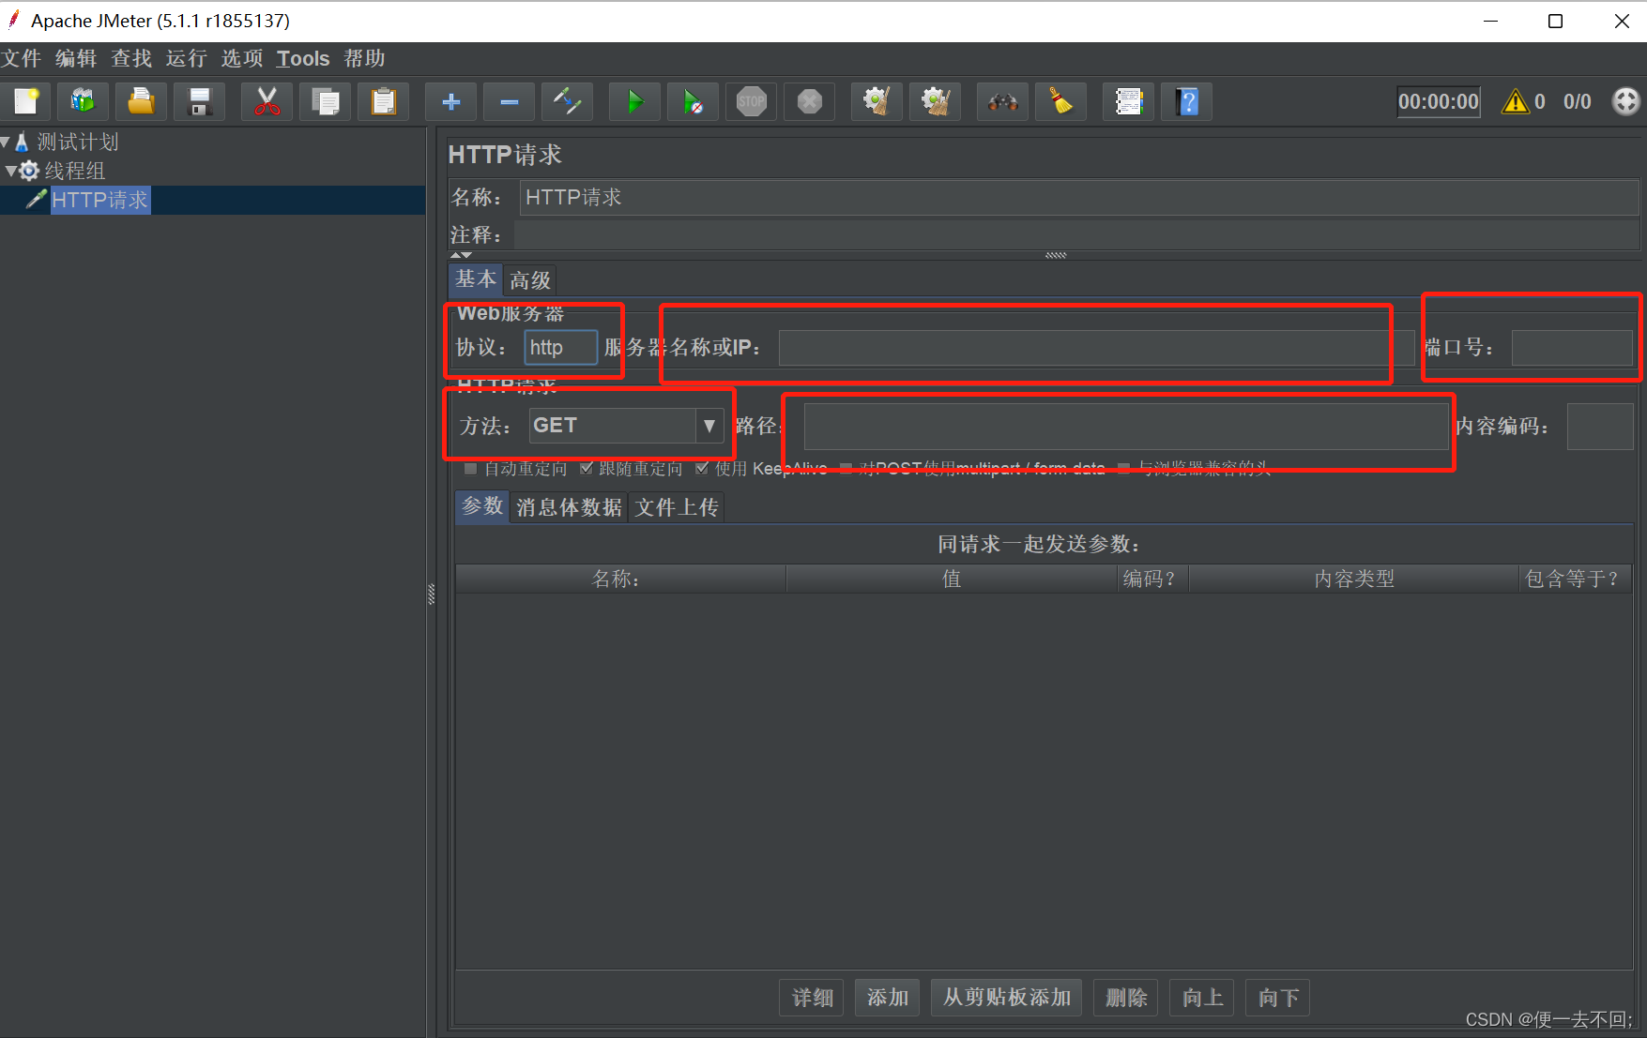Image resolution: width=1647 pixels, height=1038 pixels.
Task: Open the 查找 menu
Action: click(x=131, y=58)
